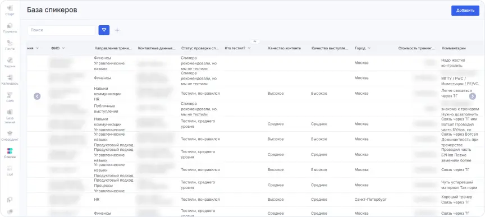485x217 pixels.
Task: Click the Направление тренинга column header
Action: coord(113,48)
